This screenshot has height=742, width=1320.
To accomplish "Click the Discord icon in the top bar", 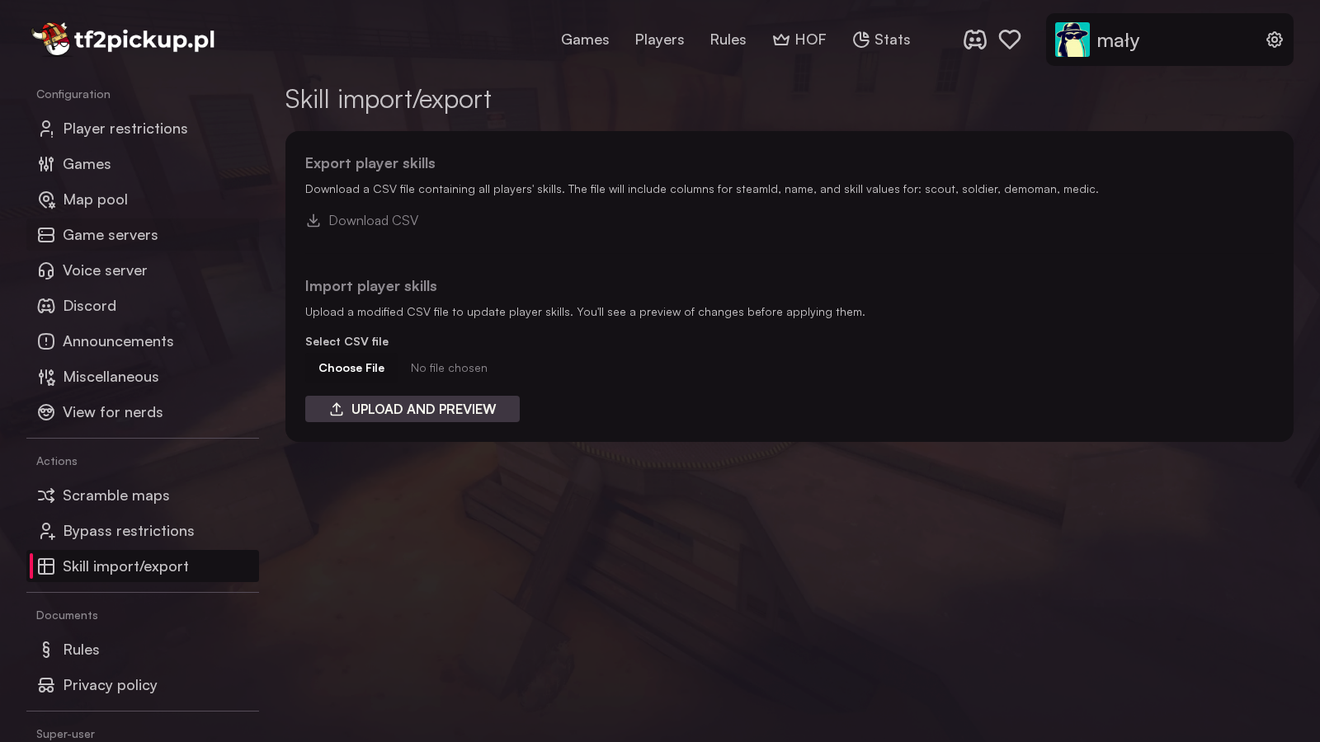I will pos(974,40).
